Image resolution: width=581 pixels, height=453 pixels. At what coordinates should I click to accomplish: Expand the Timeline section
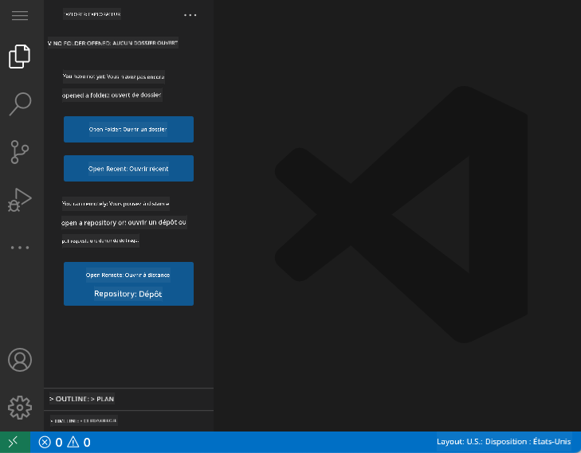click(84, 420)
